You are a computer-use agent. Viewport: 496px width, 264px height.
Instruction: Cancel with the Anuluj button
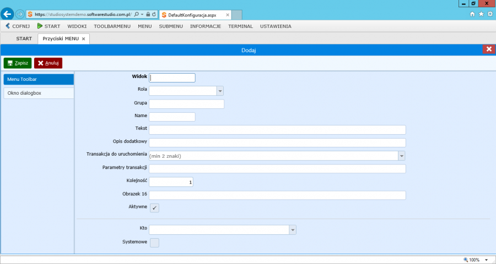click(x=48, y=63)
